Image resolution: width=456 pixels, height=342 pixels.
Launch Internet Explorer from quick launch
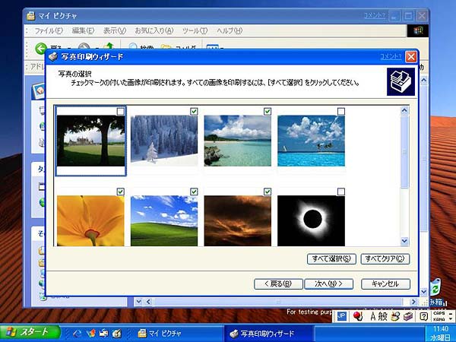(77, 334)
